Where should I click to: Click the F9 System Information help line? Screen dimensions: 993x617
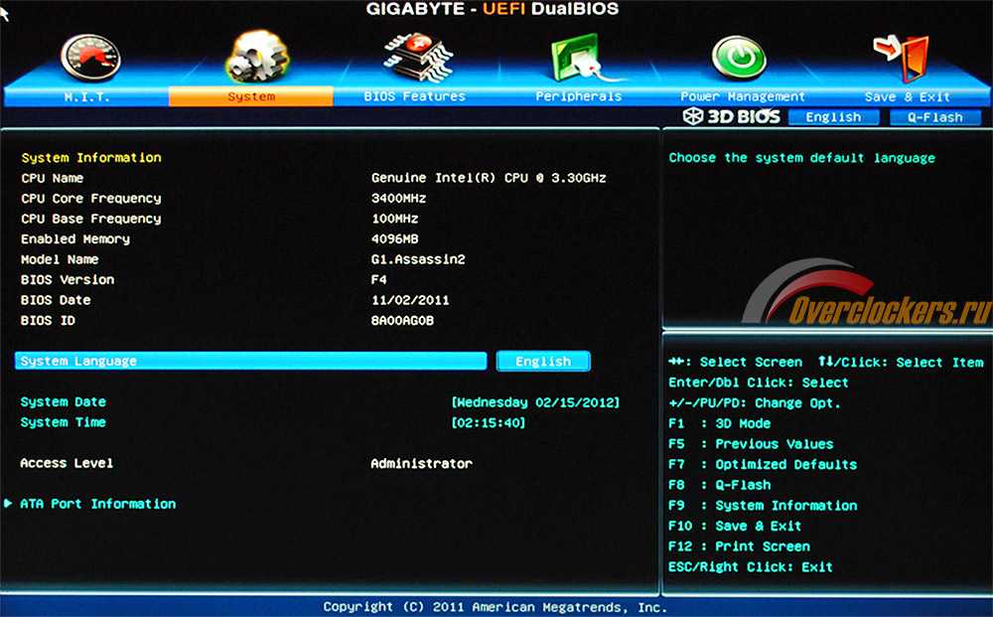pyautogui.click(x=763, y=506)
